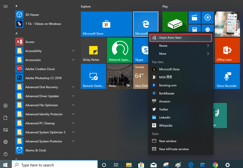Open the Network Speed Test tile
Image resolution: width=243 pixels, height=168 pixels.
point(120,50)
